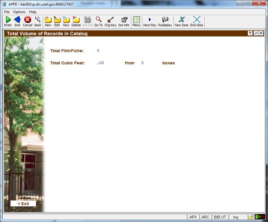Click the lock icon in status bar
Viewport: 268px width, 222px height.
[251, 217]
